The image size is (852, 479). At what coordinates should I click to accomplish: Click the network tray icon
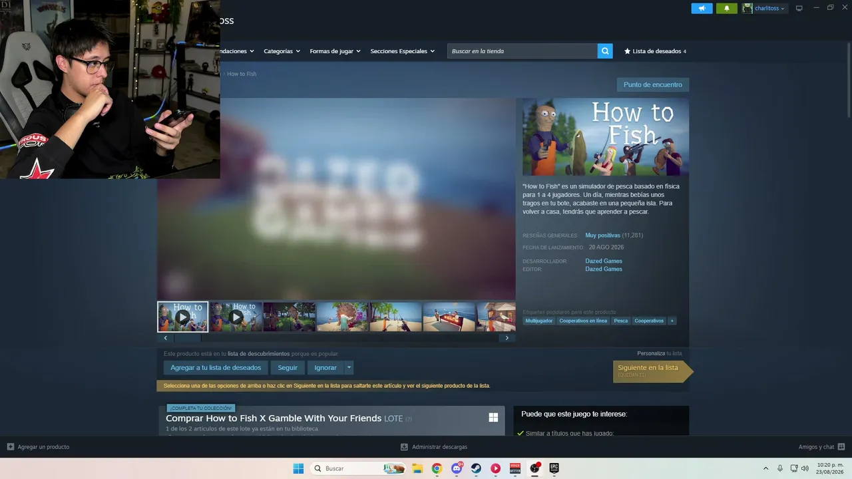point(794,468)
